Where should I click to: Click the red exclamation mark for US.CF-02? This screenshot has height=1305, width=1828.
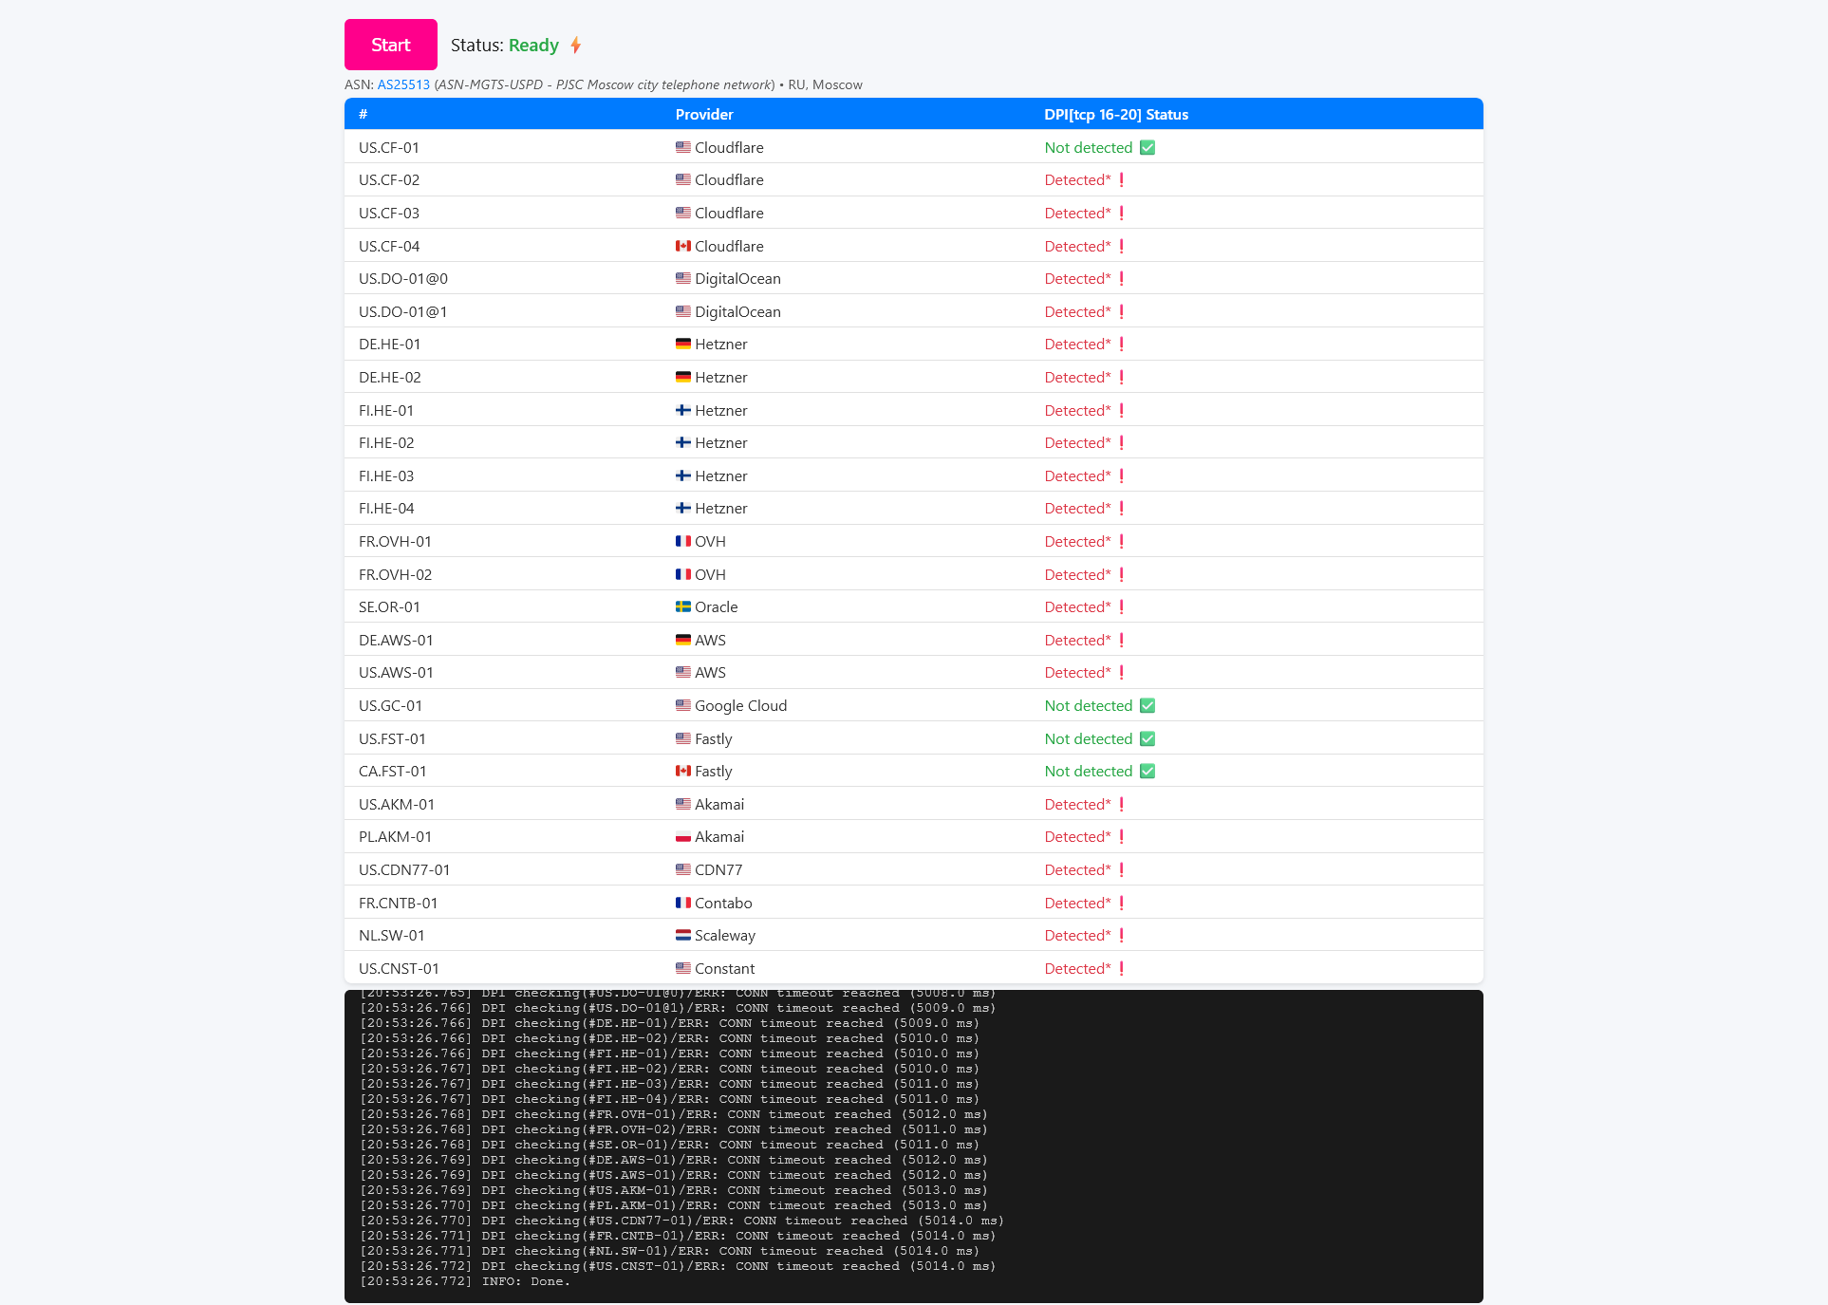tap(1121, 179)
